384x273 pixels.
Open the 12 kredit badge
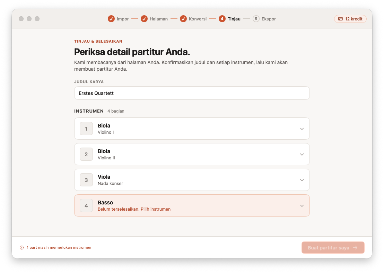tap(350, 19)
